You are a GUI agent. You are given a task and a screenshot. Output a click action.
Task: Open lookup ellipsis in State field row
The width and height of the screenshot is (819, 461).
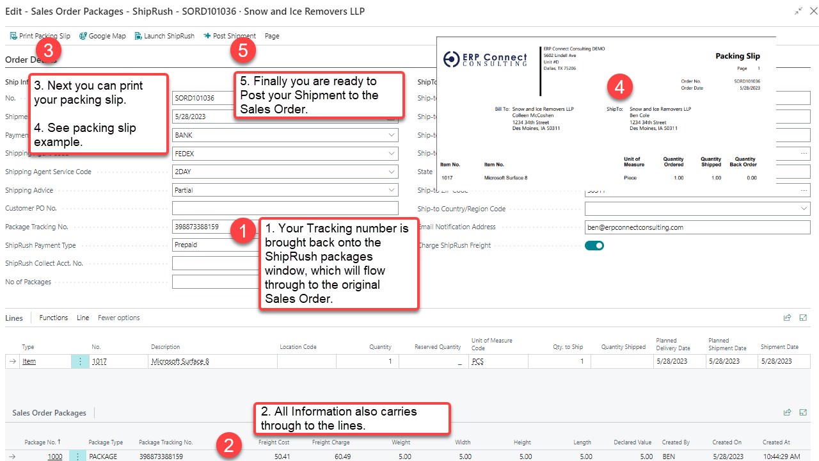tap(804, 154)
